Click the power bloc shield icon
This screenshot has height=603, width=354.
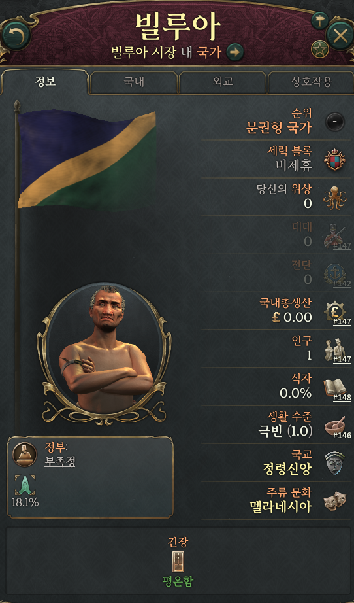tap(335, 160)
